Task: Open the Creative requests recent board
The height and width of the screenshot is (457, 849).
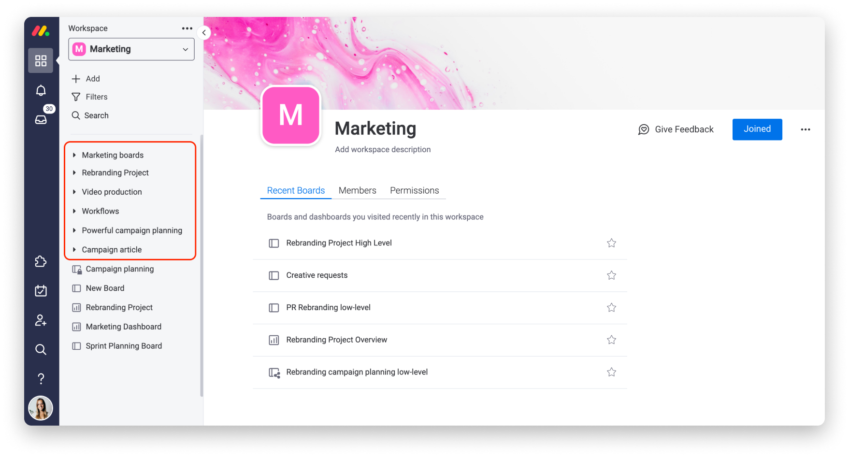Action: pos(317,275)
